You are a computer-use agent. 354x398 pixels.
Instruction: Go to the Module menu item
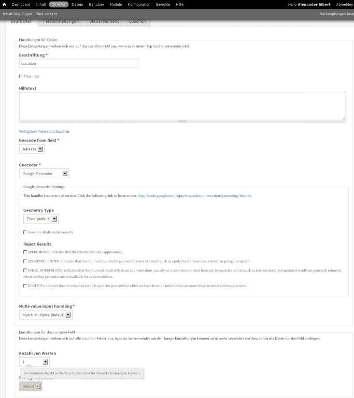116,4
